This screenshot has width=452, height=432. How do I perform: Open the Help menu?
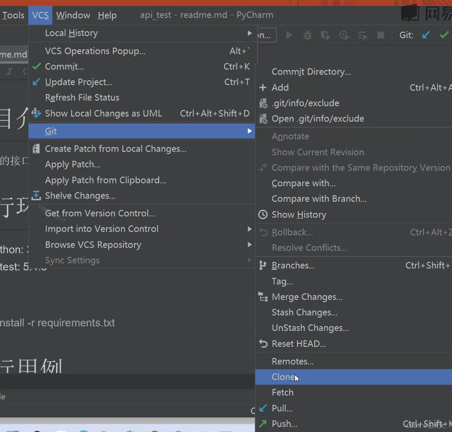(107, 15)
